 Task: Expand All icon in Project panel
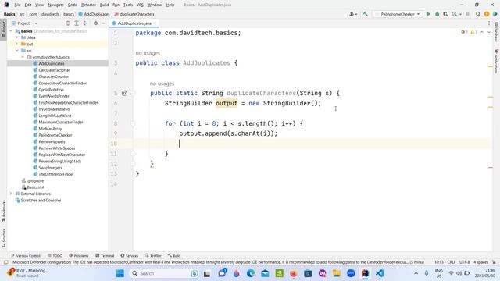[x=77, y=23]
